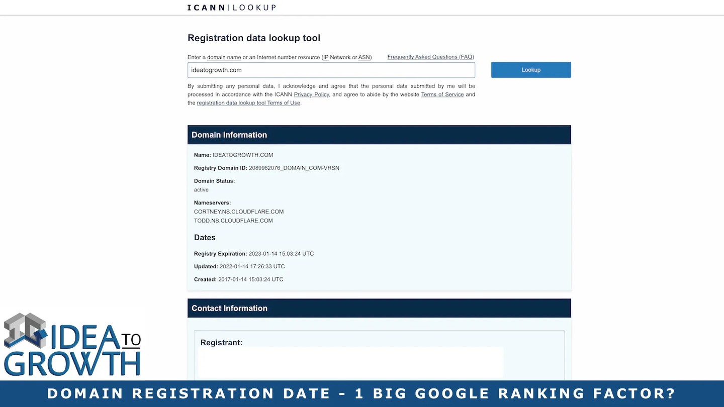Select nameserver CORTNEY.NS.CLOUDFLARE.COM

(239, 212)
